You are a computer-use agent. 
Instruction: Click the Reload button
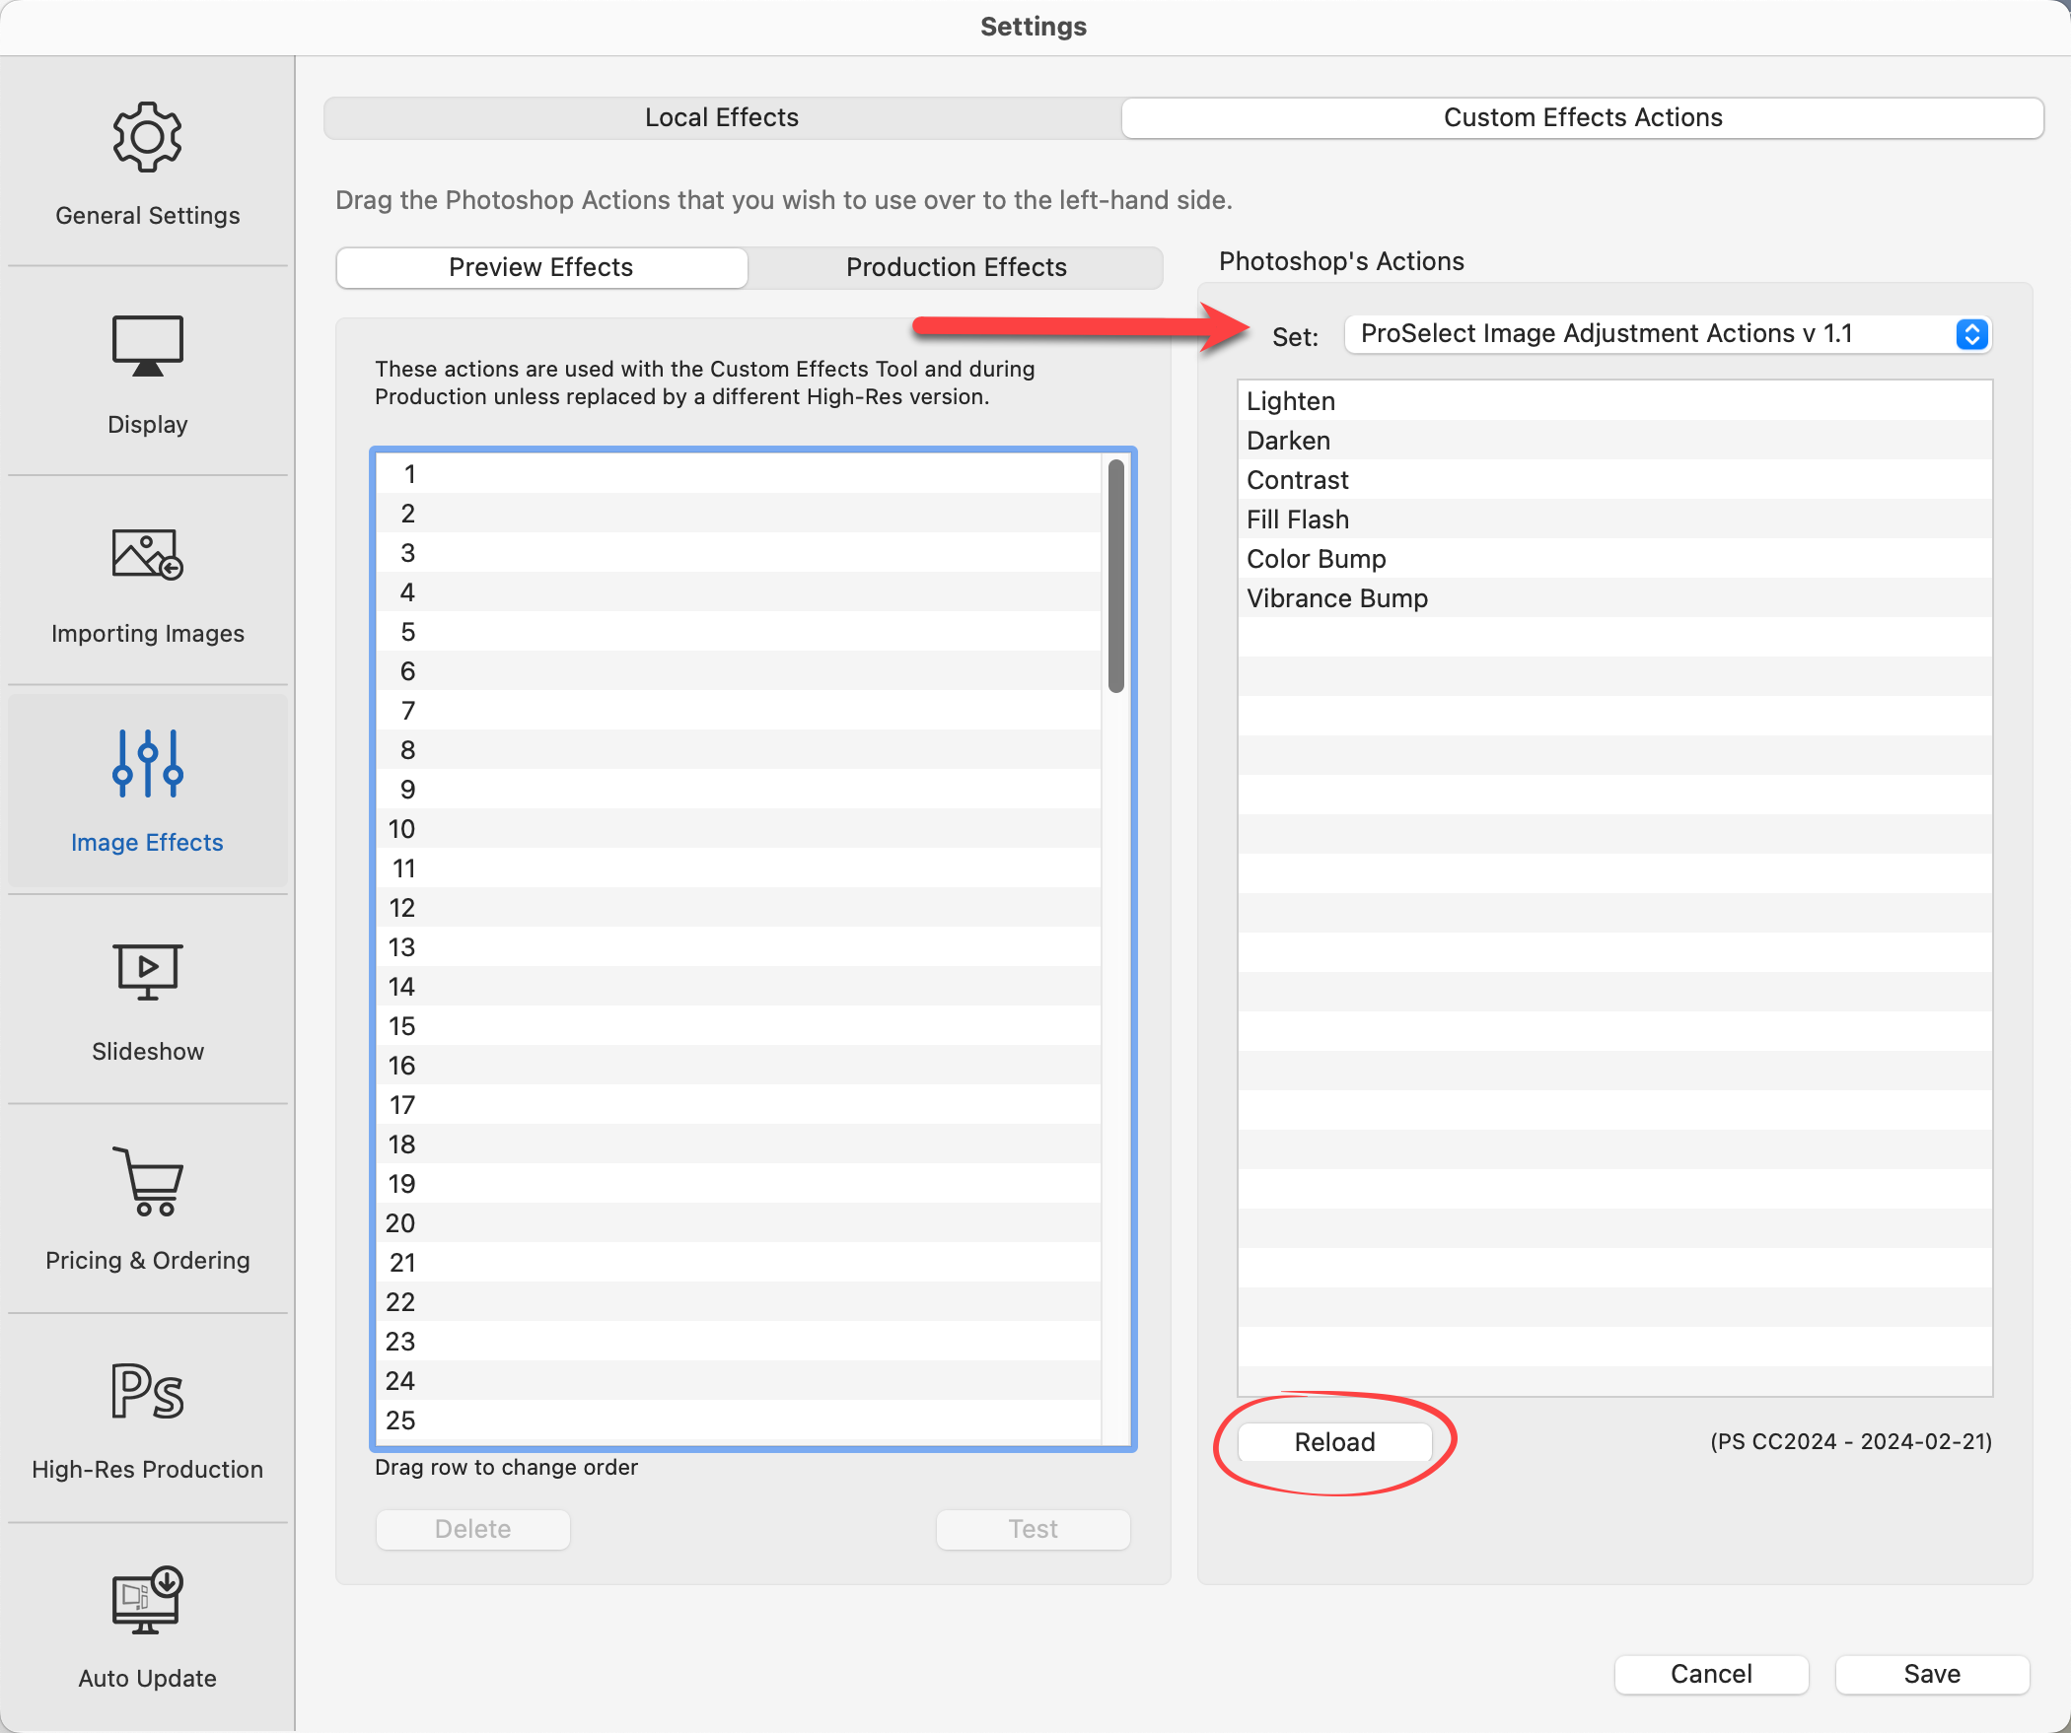(1334, 1442)
